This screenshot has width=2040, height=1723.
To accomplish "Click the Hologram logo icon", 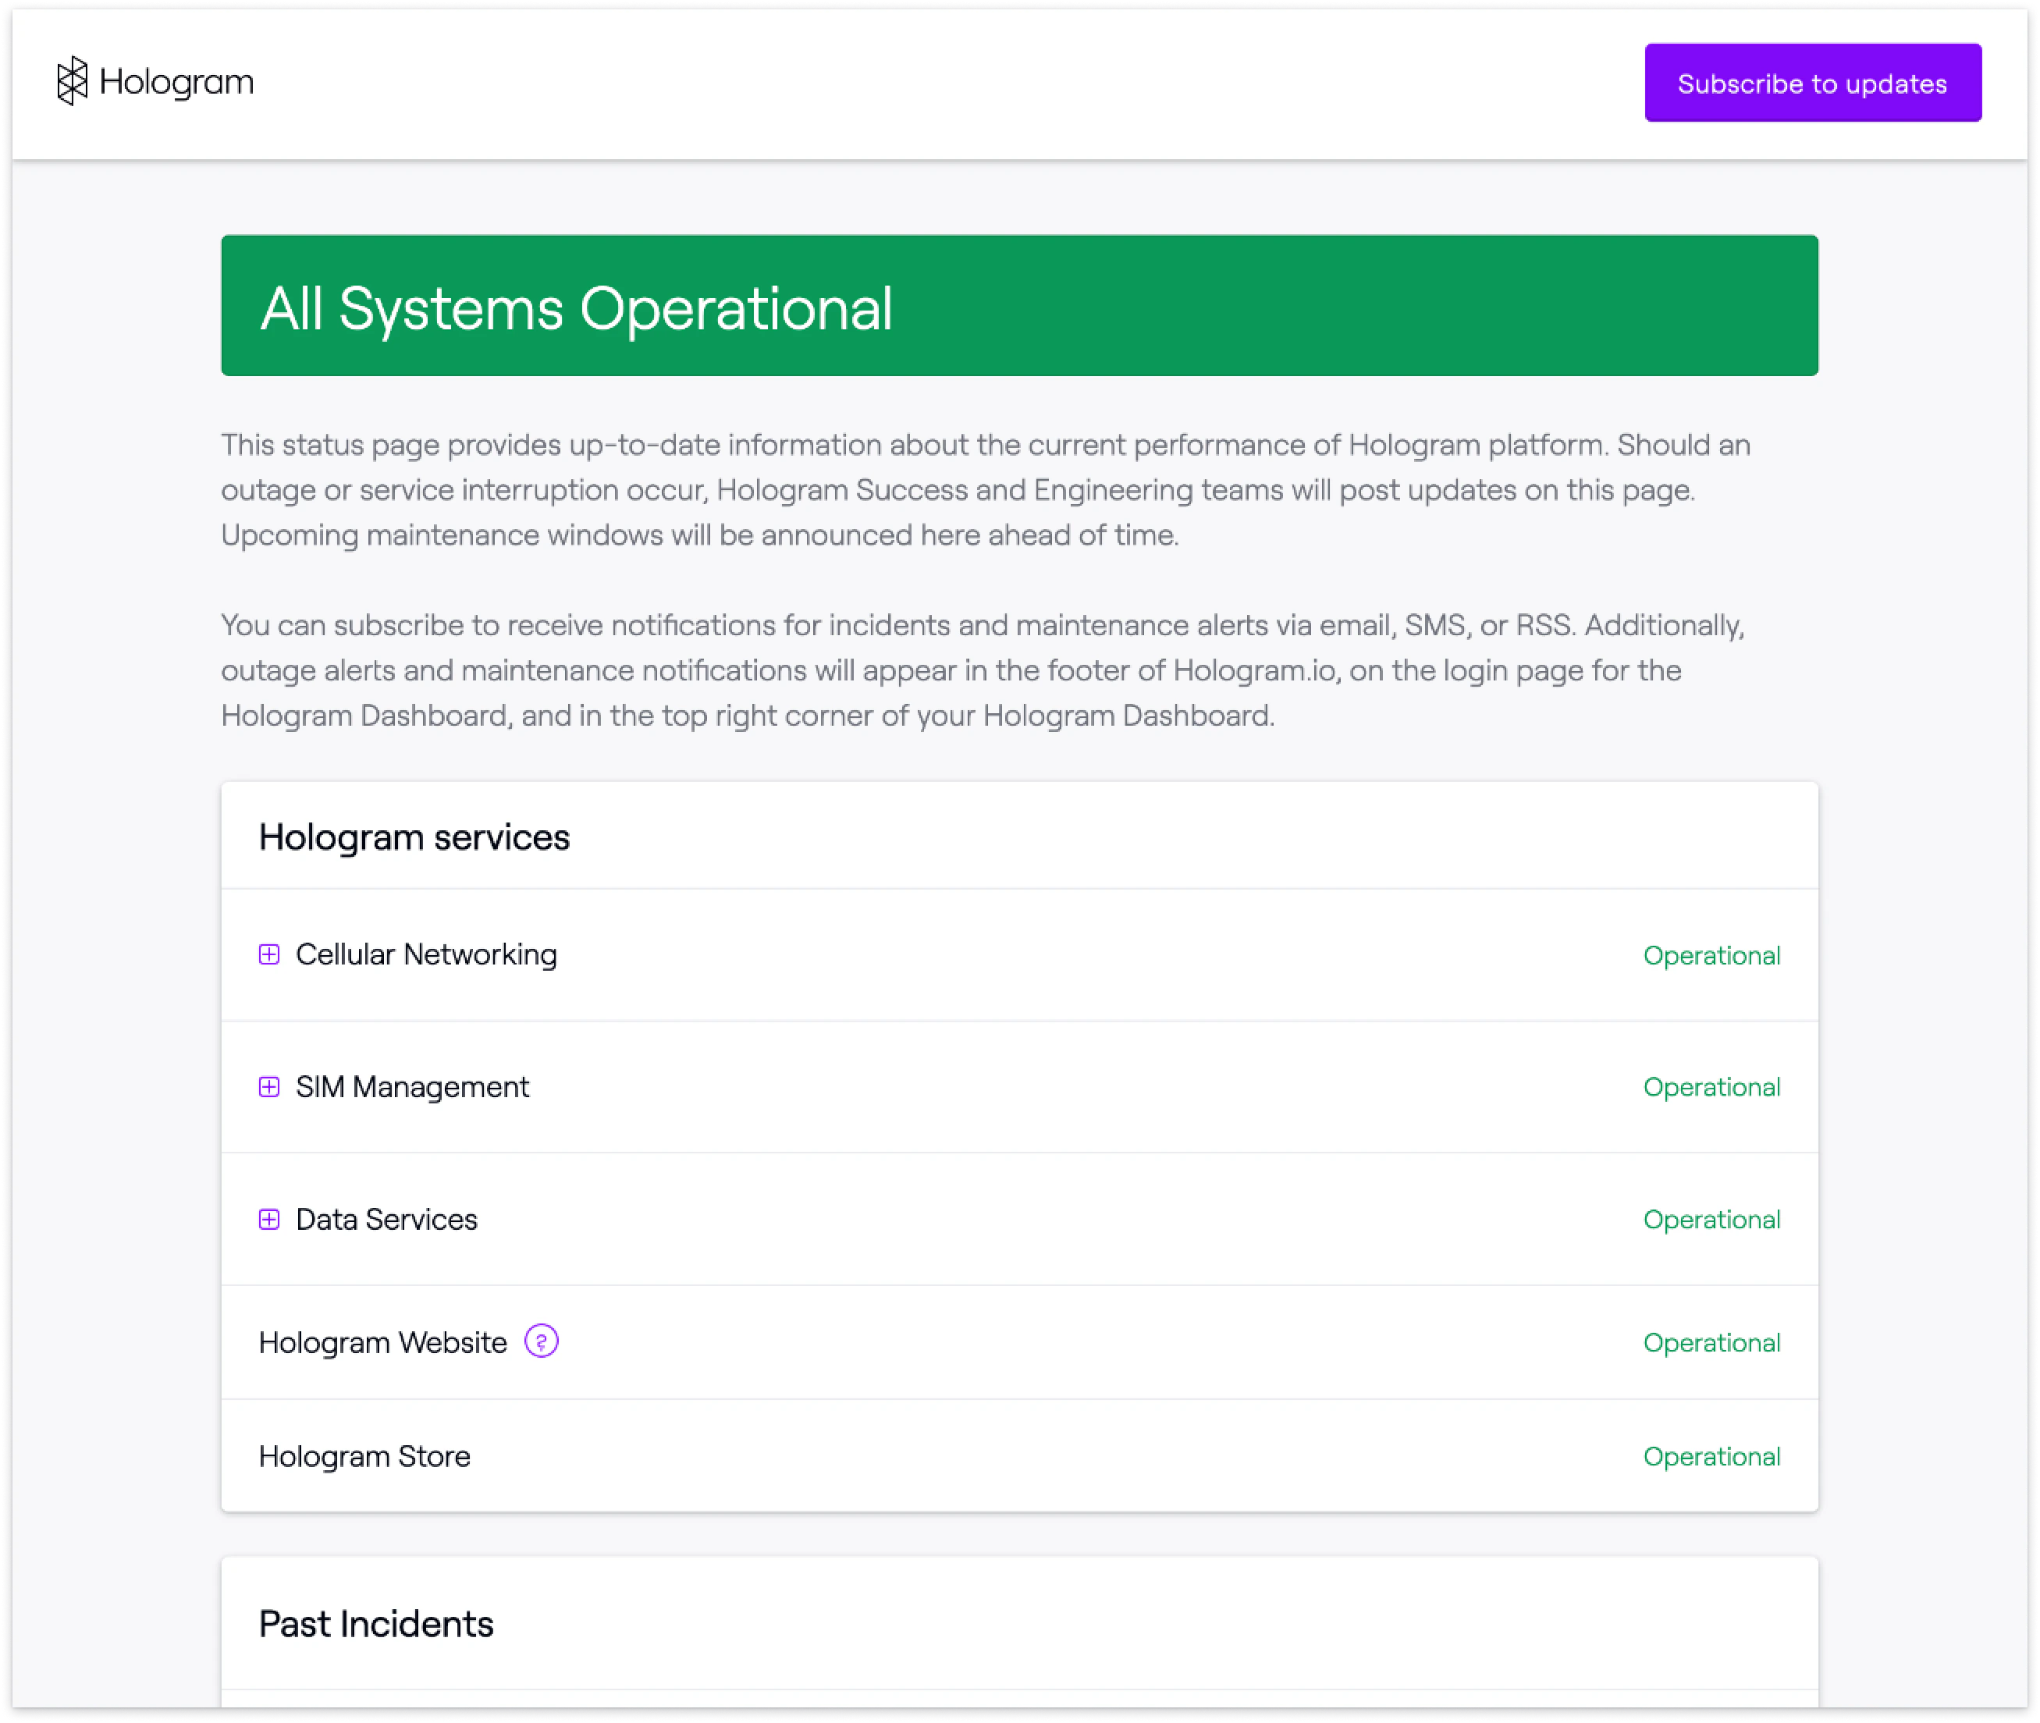I will [x=71, y=81].
